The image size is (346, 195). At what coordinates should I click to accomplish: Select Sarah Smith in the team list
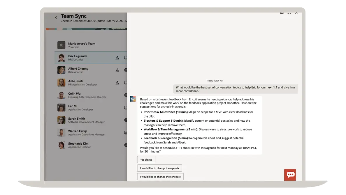[77, 120]
